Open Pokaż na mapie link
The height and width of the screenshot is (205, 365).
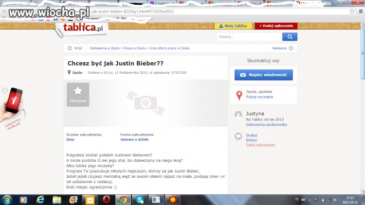pyautogui.click(x=259, y=97)
